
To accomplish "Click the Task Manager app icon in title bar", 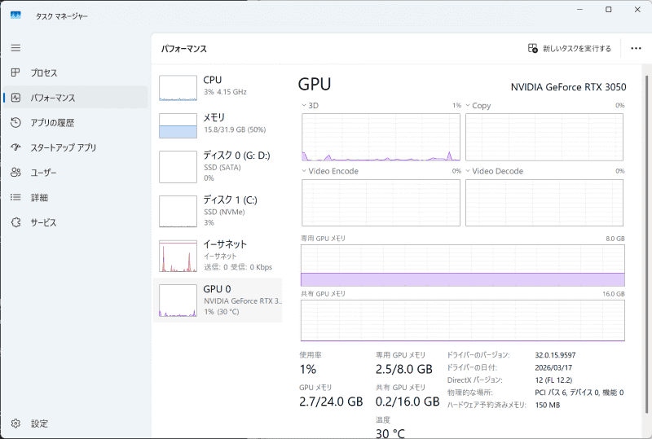I will (x=15, y=15).
